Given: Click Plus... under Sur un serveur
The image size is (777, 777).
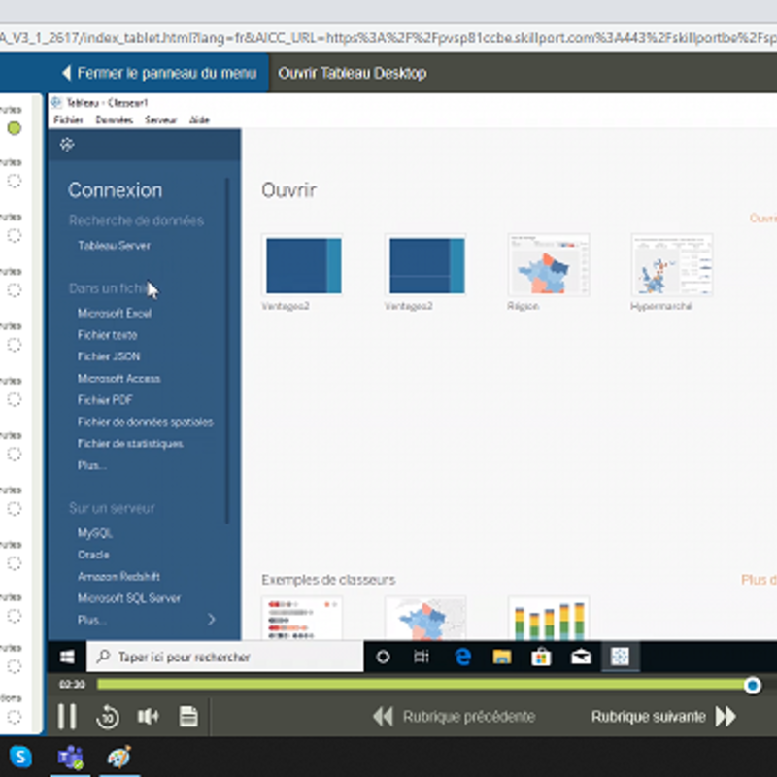Looking at the screenshot, I should pos(91,620).
